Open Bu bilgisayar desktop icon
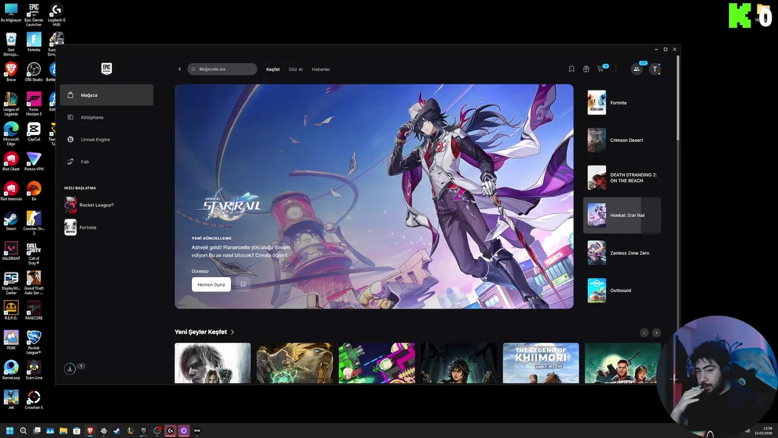The image size is (778, 438). 11,13
